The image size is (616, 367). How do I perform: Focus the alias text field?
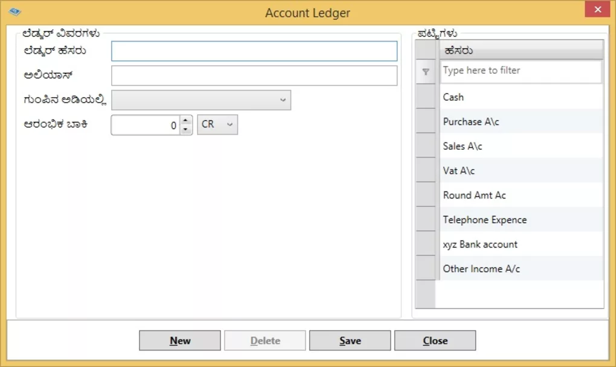click(254, 76)
